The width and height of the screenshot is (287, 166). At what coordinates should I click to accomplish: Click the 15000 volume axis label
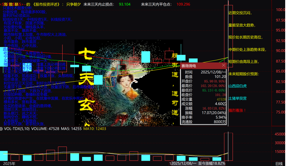pyautogui.click(x=280, y=152)
